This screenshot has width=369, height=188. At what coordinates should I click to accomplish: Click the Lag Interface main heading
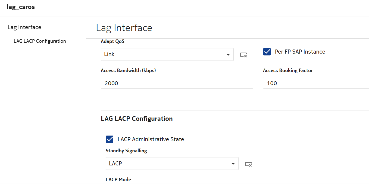tap(124, 28)
